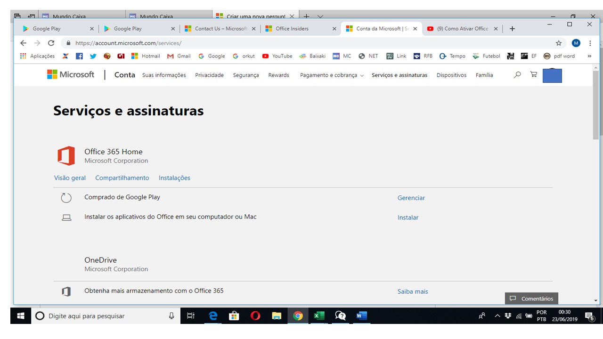Open the Visão geral link
603x339 pixels.
pyautogui.click(x=70, y=178)
